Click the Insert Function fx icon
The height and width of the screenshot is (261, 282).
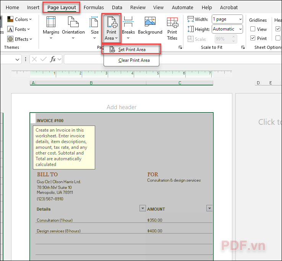tap(53, 59)
